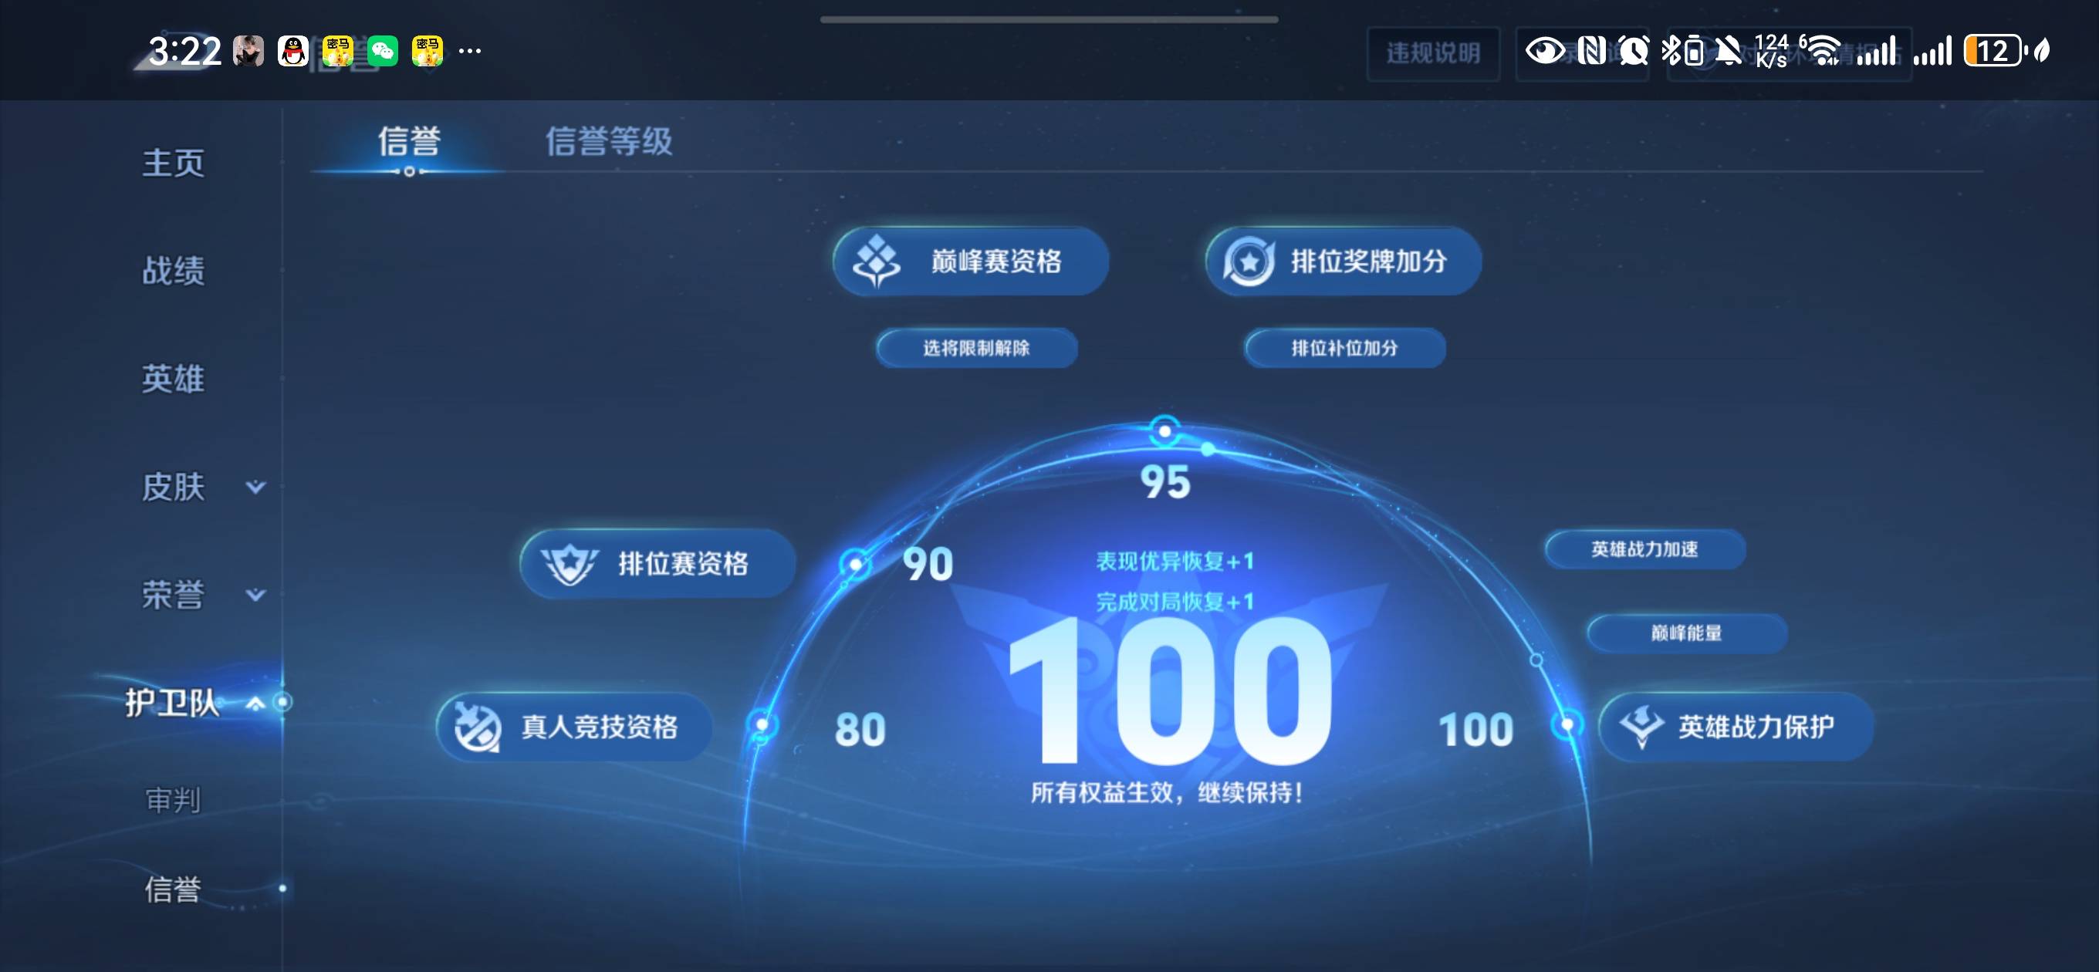This screenshot has width=2099, height=972.
Task: Click the 95 node on the credit arc
Action: tap(1164, 430)
